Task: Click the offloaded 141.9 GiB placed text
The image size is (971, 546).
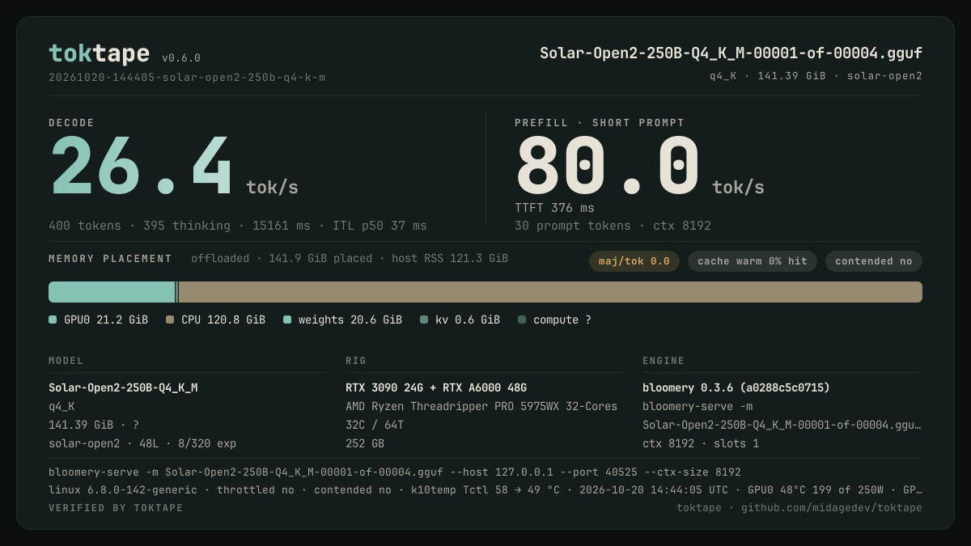Action: 350,259
